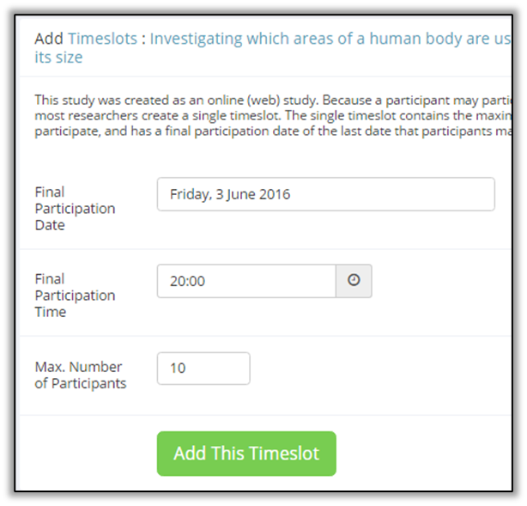Focus the Final Participation Time field
The image size is (527, 506).
pyautogui.click(x=245, y=281)
